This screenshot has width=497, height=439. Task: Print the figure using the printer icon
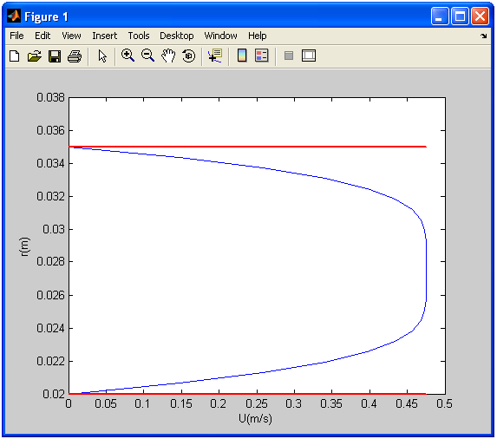click(75, 56)
